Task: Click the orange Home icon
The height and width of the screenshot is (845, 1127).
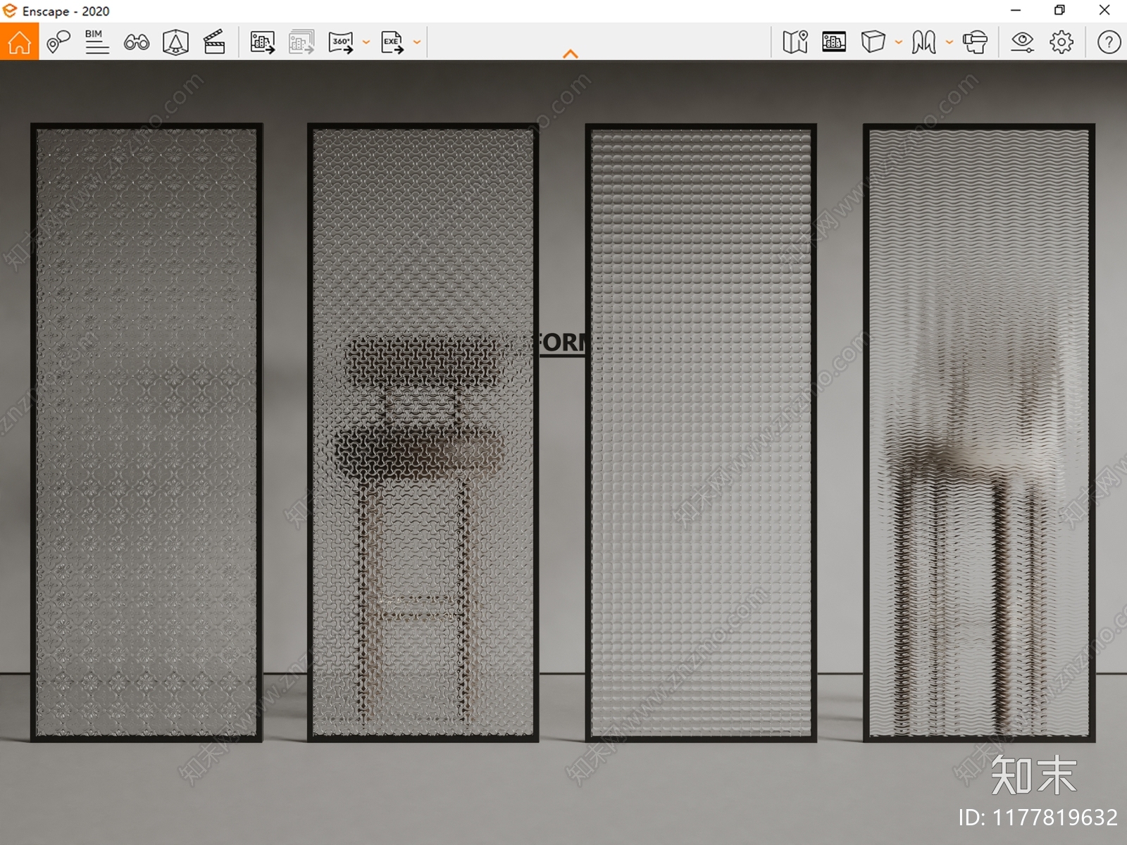Action: 20,42
